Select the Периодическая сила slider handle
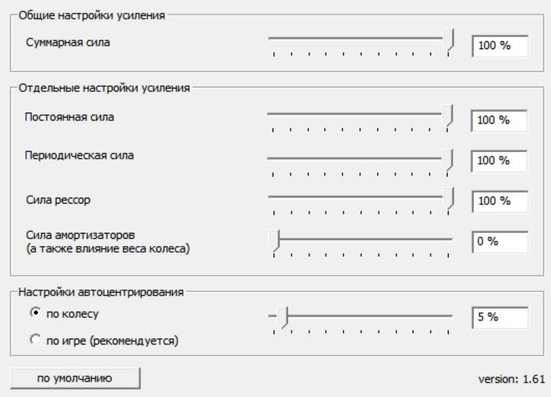Image resolution: width=551 pixels, height=397 pixels. [449, 159]
